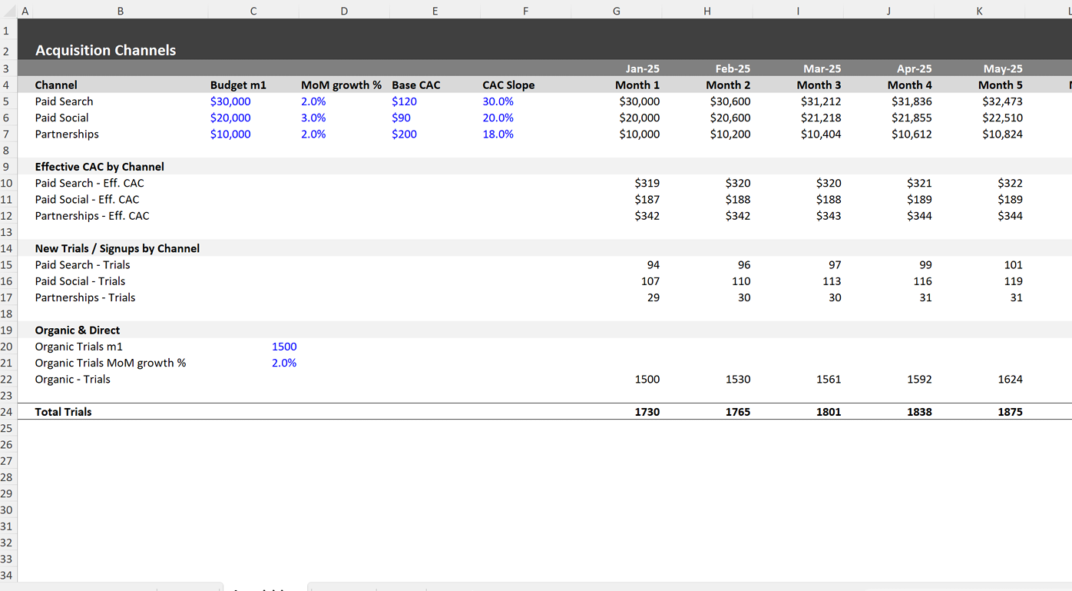1072x591 pixels.
Task: Click the Jan-25 date header
Action: (x=643, y=68)
